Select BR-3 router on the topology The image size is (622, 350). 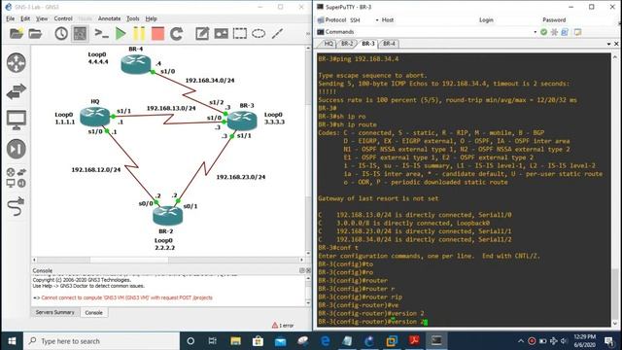(x=242, y=121)
